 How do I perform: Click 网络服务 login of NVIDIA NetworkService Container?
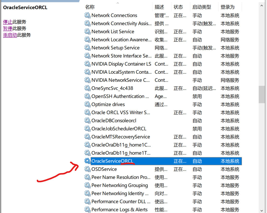230,80
